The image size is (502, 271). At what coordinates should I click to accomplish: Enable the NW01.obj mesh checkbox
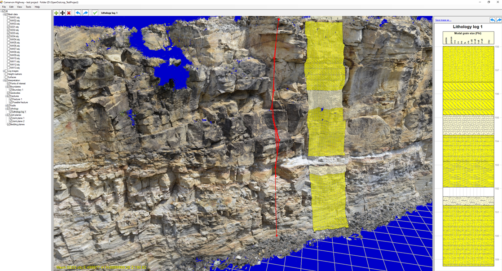(x=9, y=17)
